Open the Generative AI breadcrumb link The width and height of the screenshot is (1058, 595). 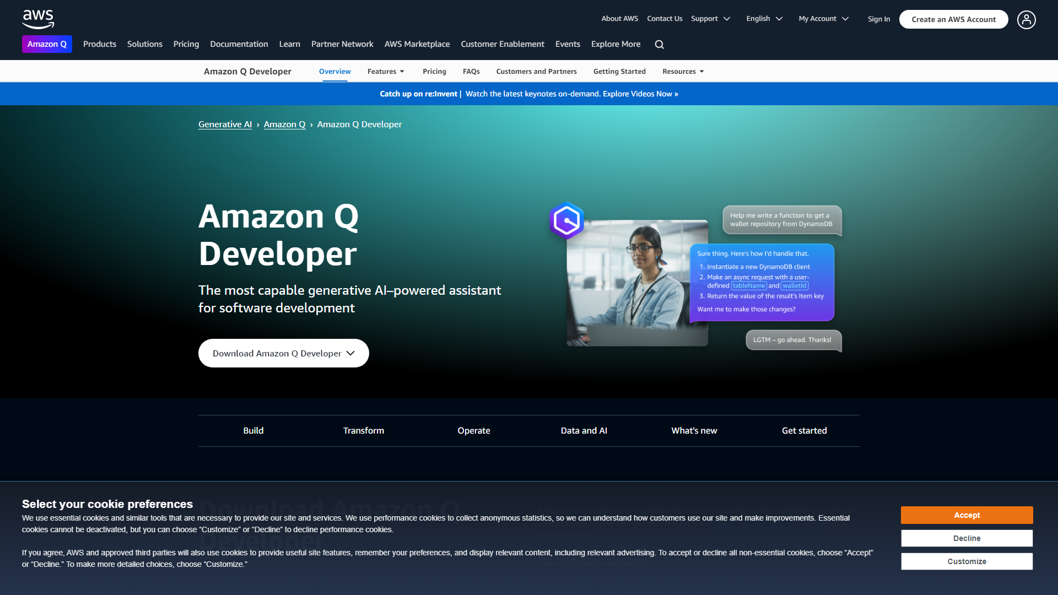coord(225,125)
